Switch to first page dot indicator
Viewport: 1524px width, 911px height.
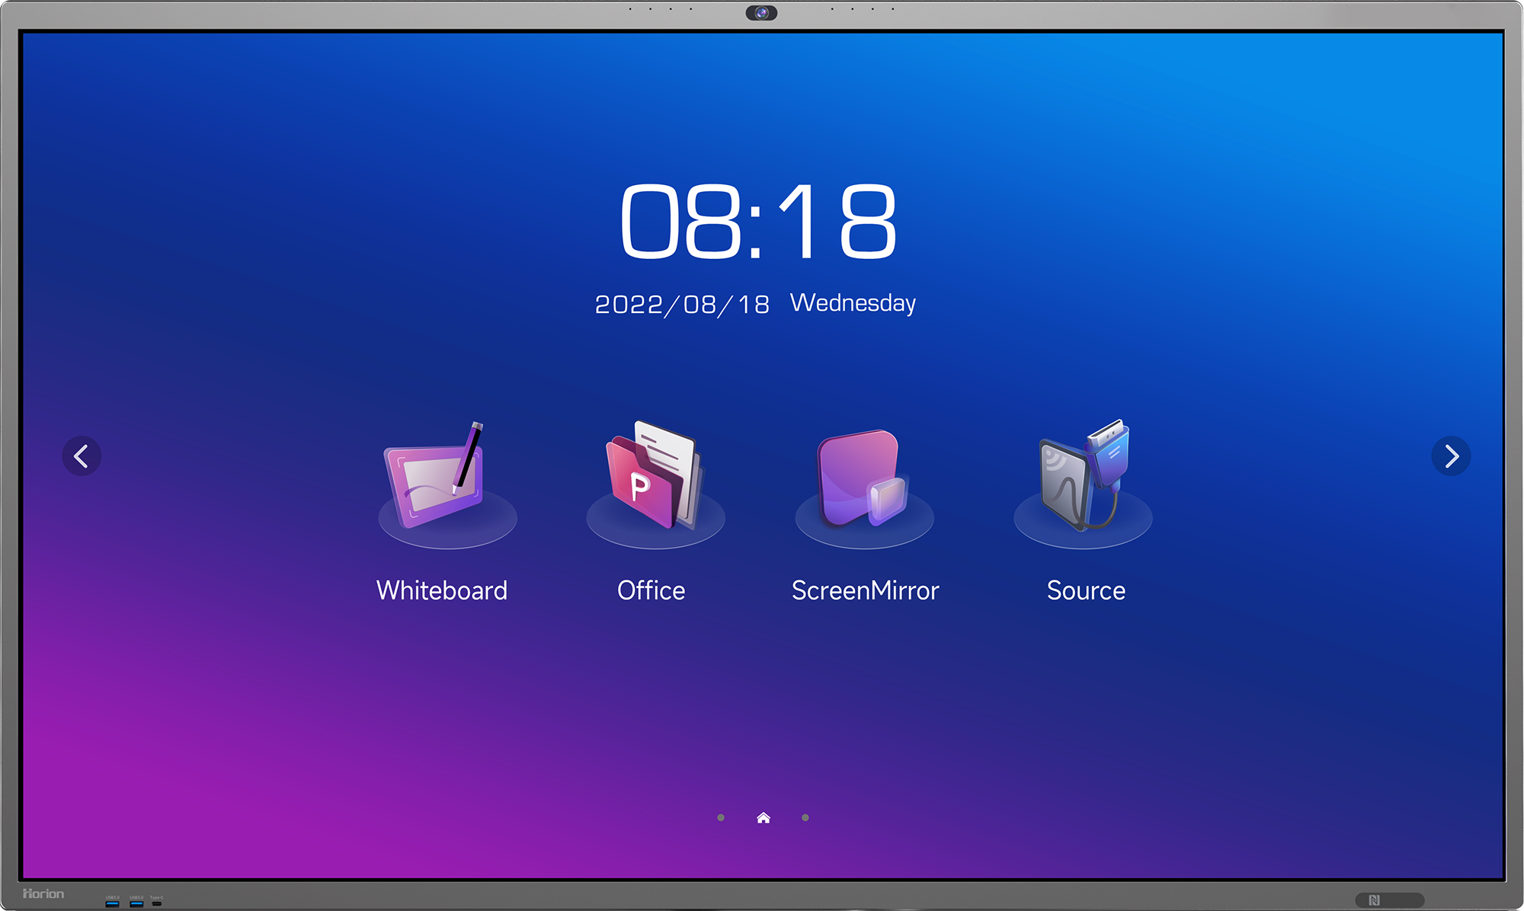click(721, 818)
